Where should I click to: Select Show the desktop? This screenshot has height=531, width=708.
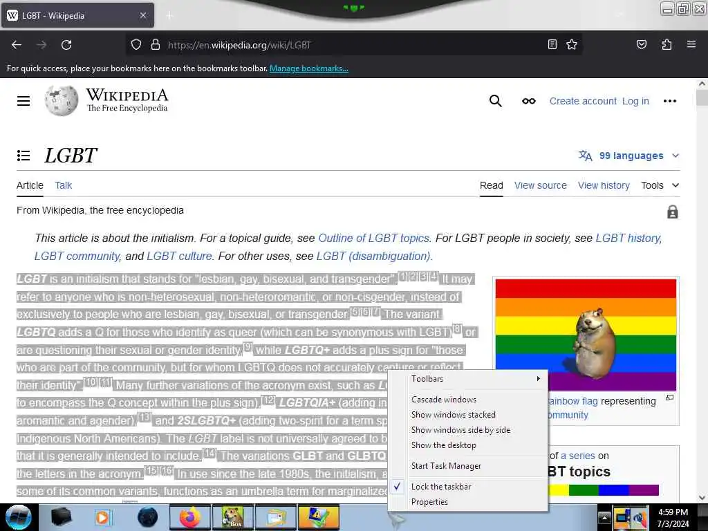click(443, 446)
